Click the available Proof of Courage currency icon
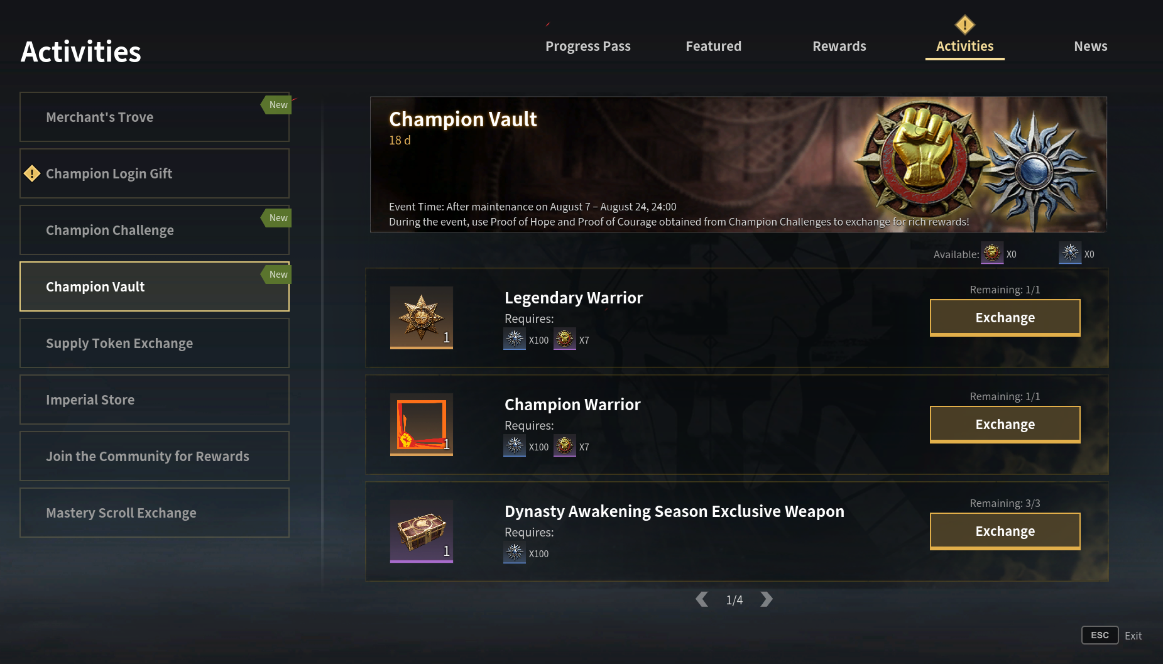Viewport: 1163px width, 664px height. pos(992,253)
